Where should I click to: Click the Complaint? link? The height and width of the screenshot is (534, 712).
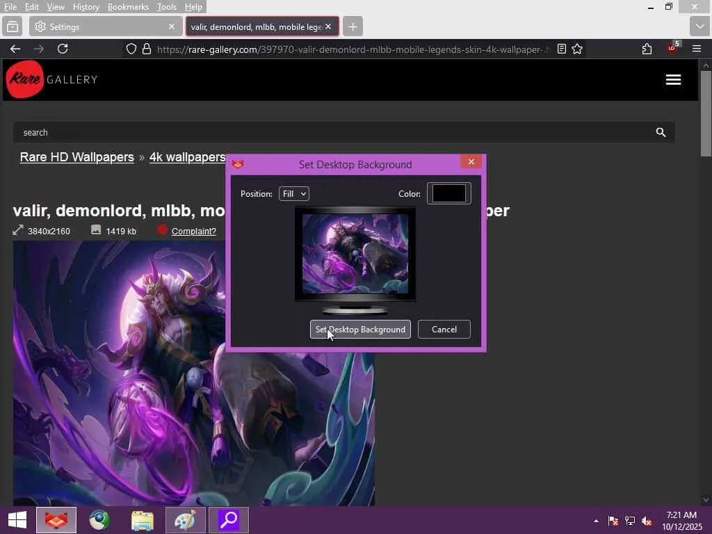(x=194, y=231)
